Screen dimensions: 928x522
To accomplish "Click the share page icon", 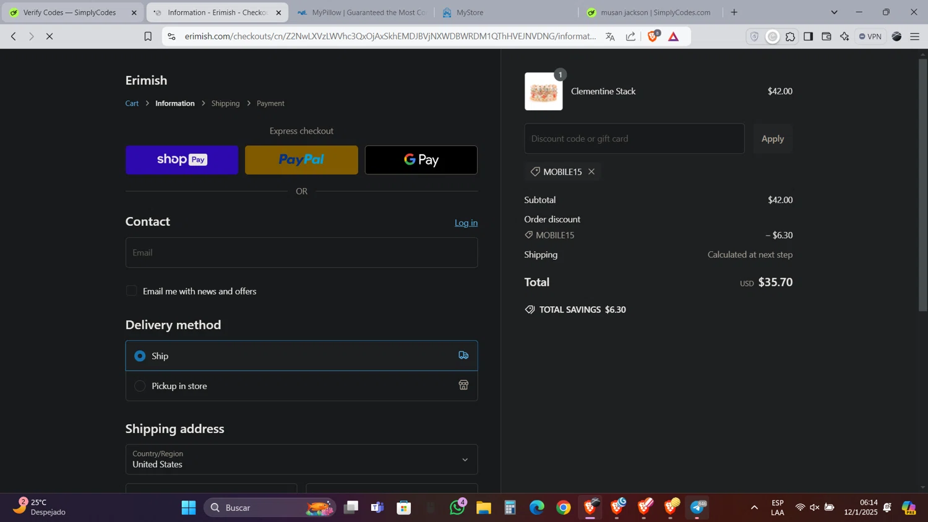I will (x=630, y=36).
